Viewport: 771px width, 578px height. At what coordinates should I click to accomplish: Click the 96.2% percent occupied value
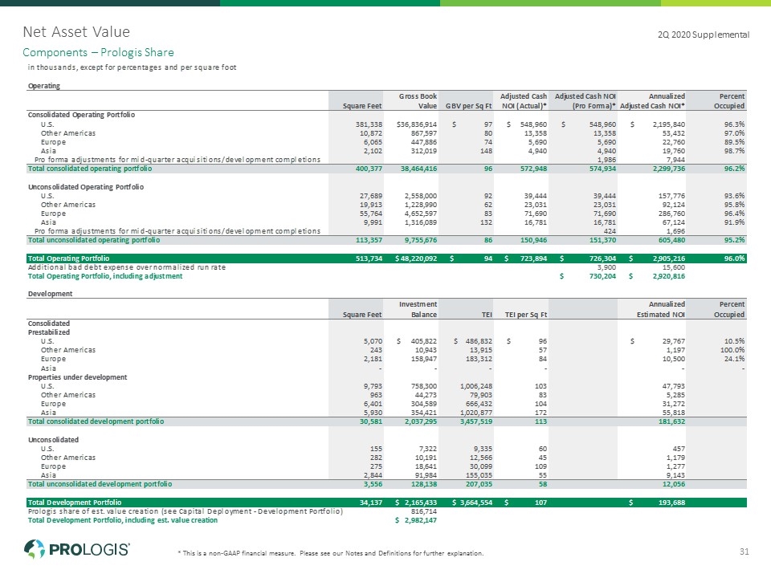(x=734, y=169)
